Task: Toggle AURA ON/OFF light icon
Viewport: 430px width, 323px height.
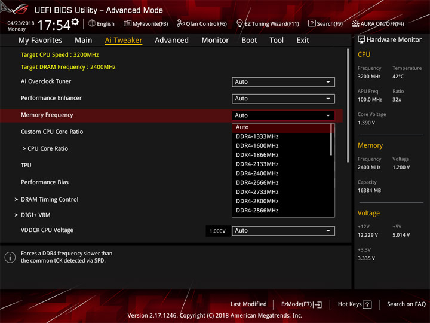Action: [355, 23]
